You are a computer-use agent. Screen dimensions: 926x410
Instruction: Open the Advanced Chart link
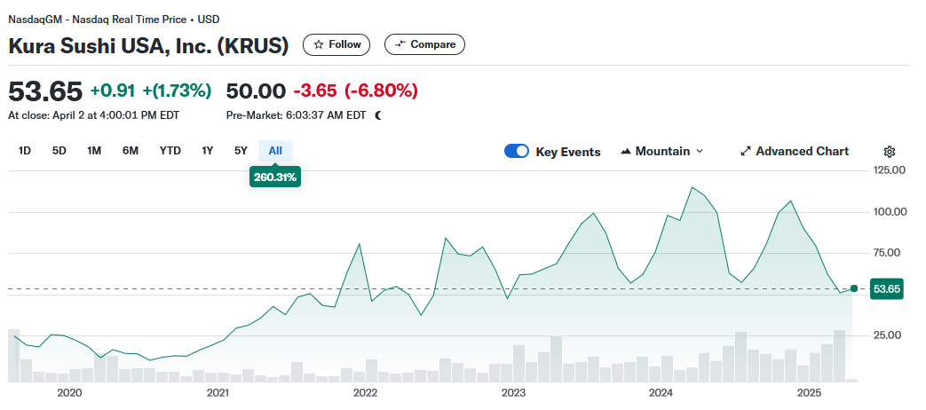795,152
